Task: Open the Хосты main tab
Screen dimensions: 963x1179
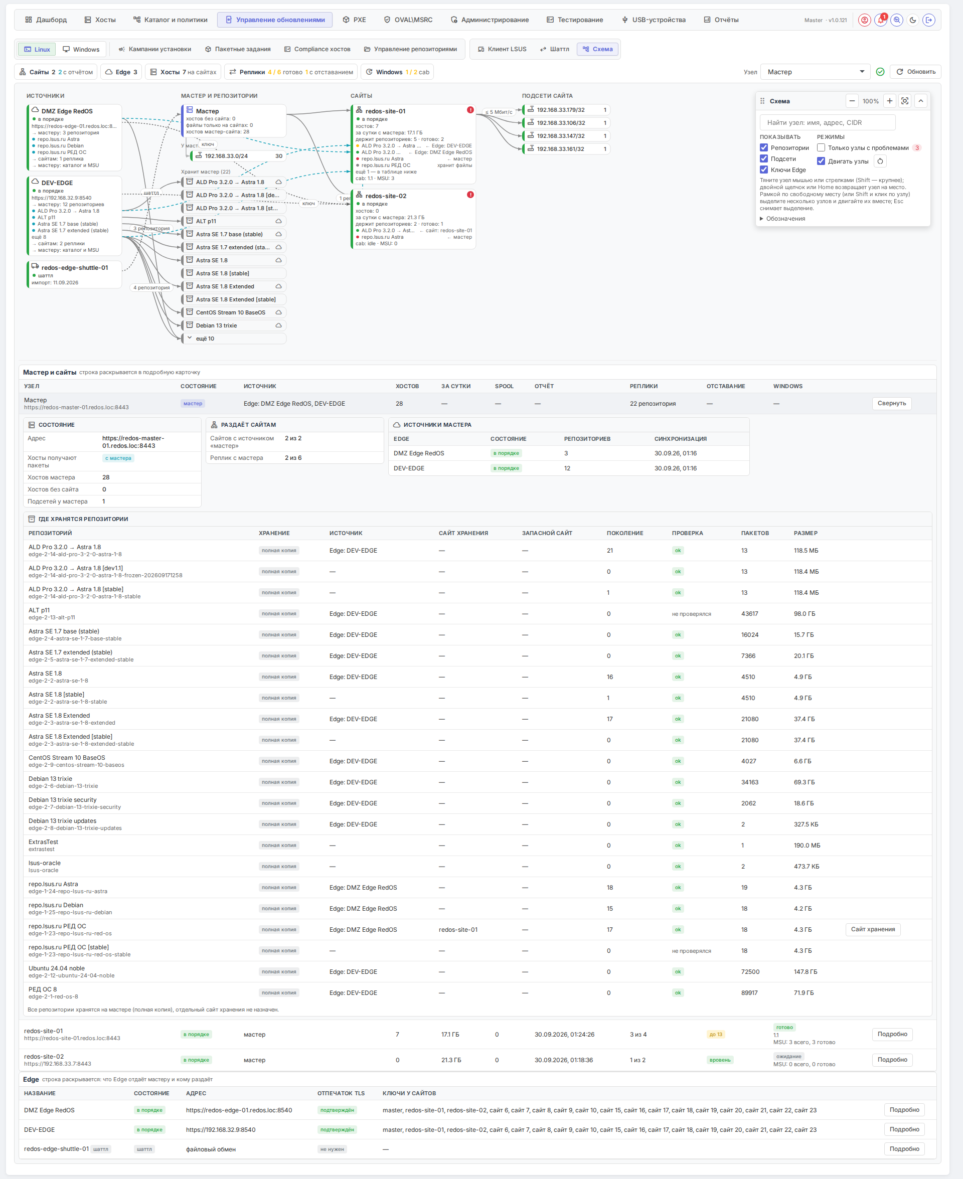Action: [x=100, y=20]
